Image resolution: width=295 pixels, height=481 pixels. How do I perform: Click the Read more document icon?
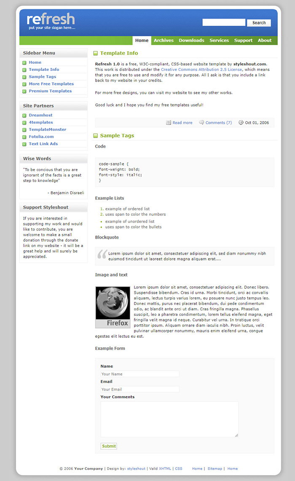(169, 123)
